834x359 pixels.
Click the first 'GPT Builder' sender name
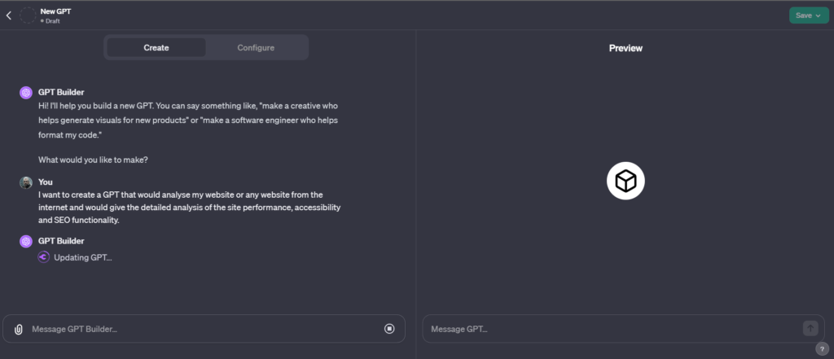(61, 92)
